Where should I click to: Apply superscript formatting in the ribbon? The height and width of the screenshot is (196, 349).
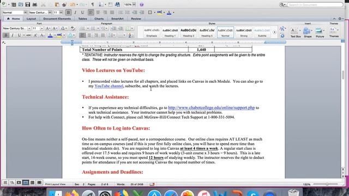pyautogui.click(x=35, y=35)
